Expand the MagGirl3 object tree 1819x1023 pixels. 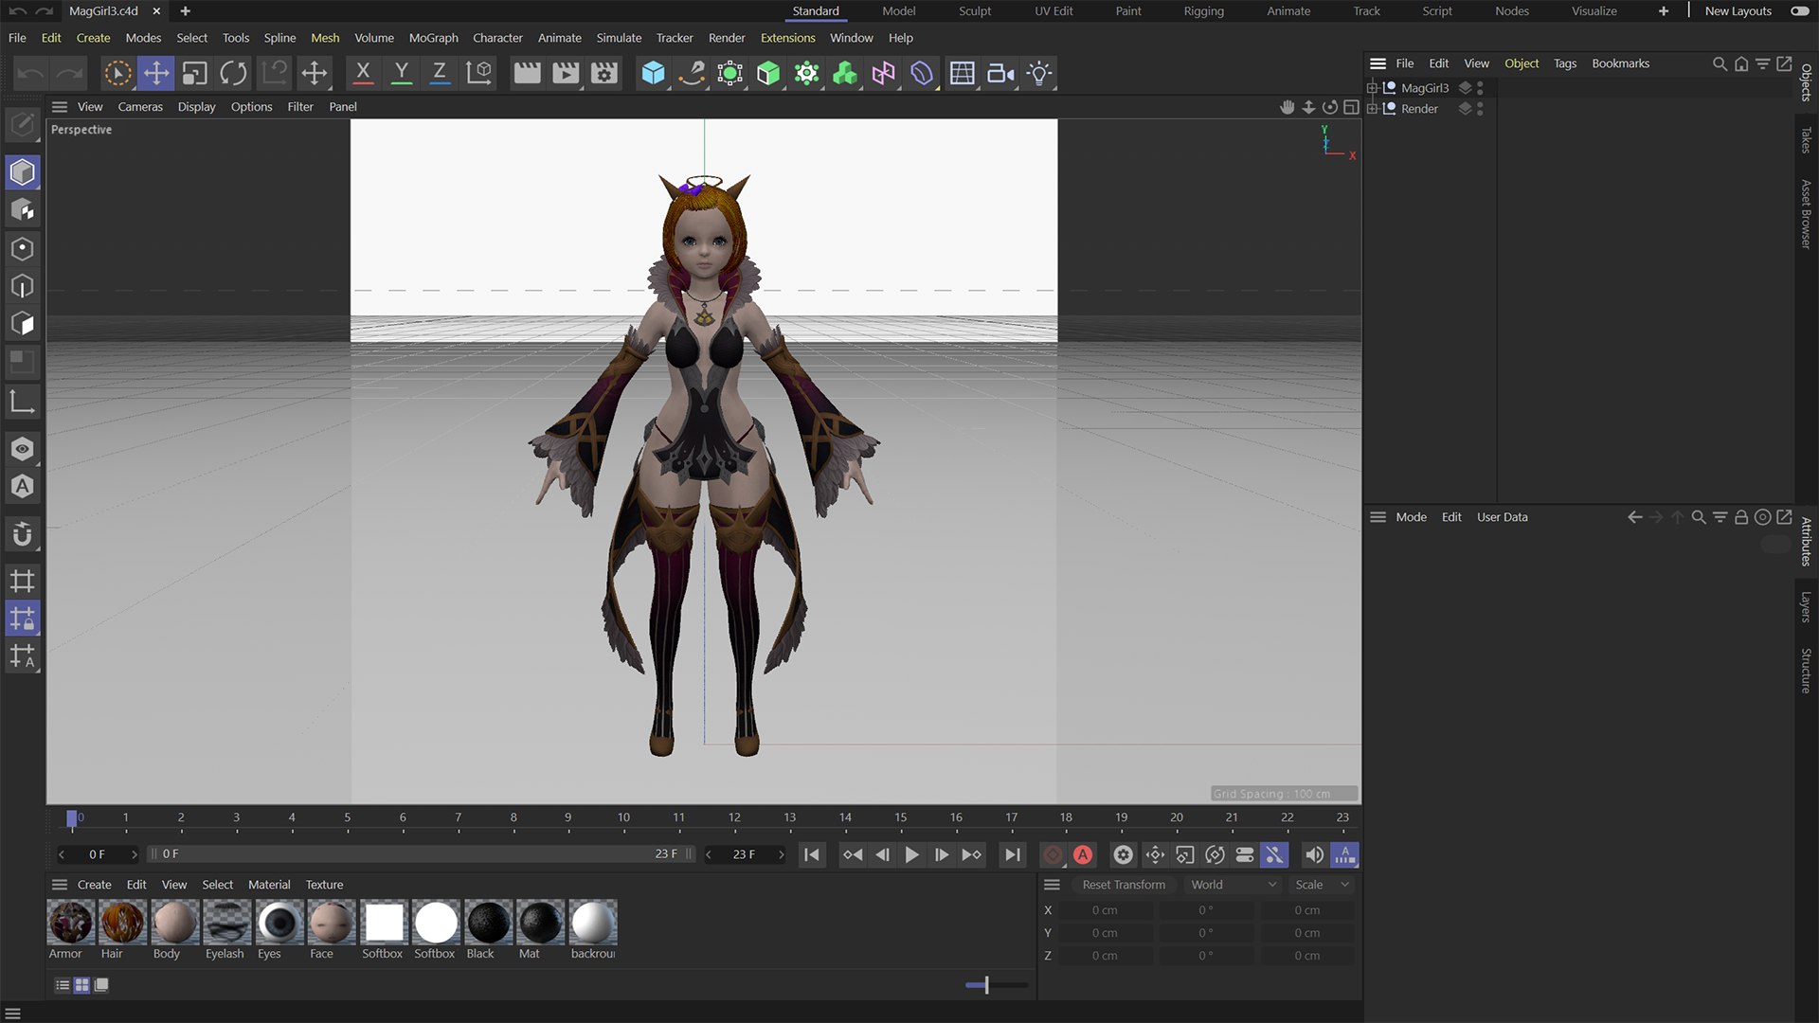[x=1372, y=88]
